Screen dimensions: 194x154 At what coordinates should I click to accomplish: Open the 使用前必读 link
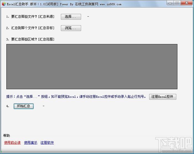coord(12,143)
